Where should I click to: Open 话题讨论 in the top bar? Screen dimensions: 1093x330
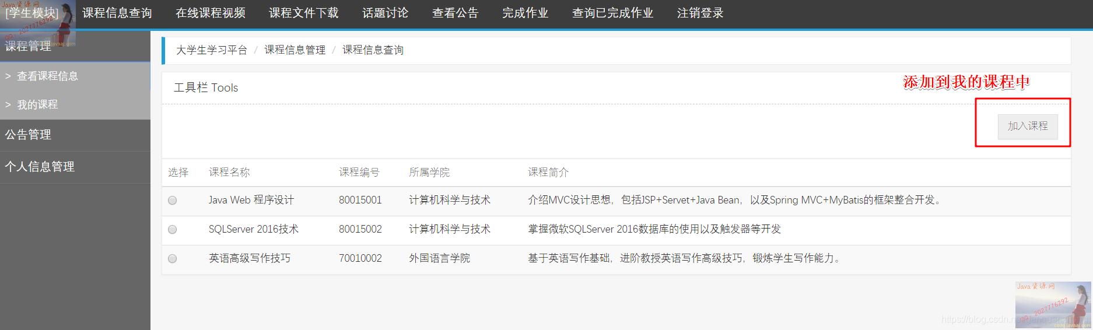(x=385, y=13)
